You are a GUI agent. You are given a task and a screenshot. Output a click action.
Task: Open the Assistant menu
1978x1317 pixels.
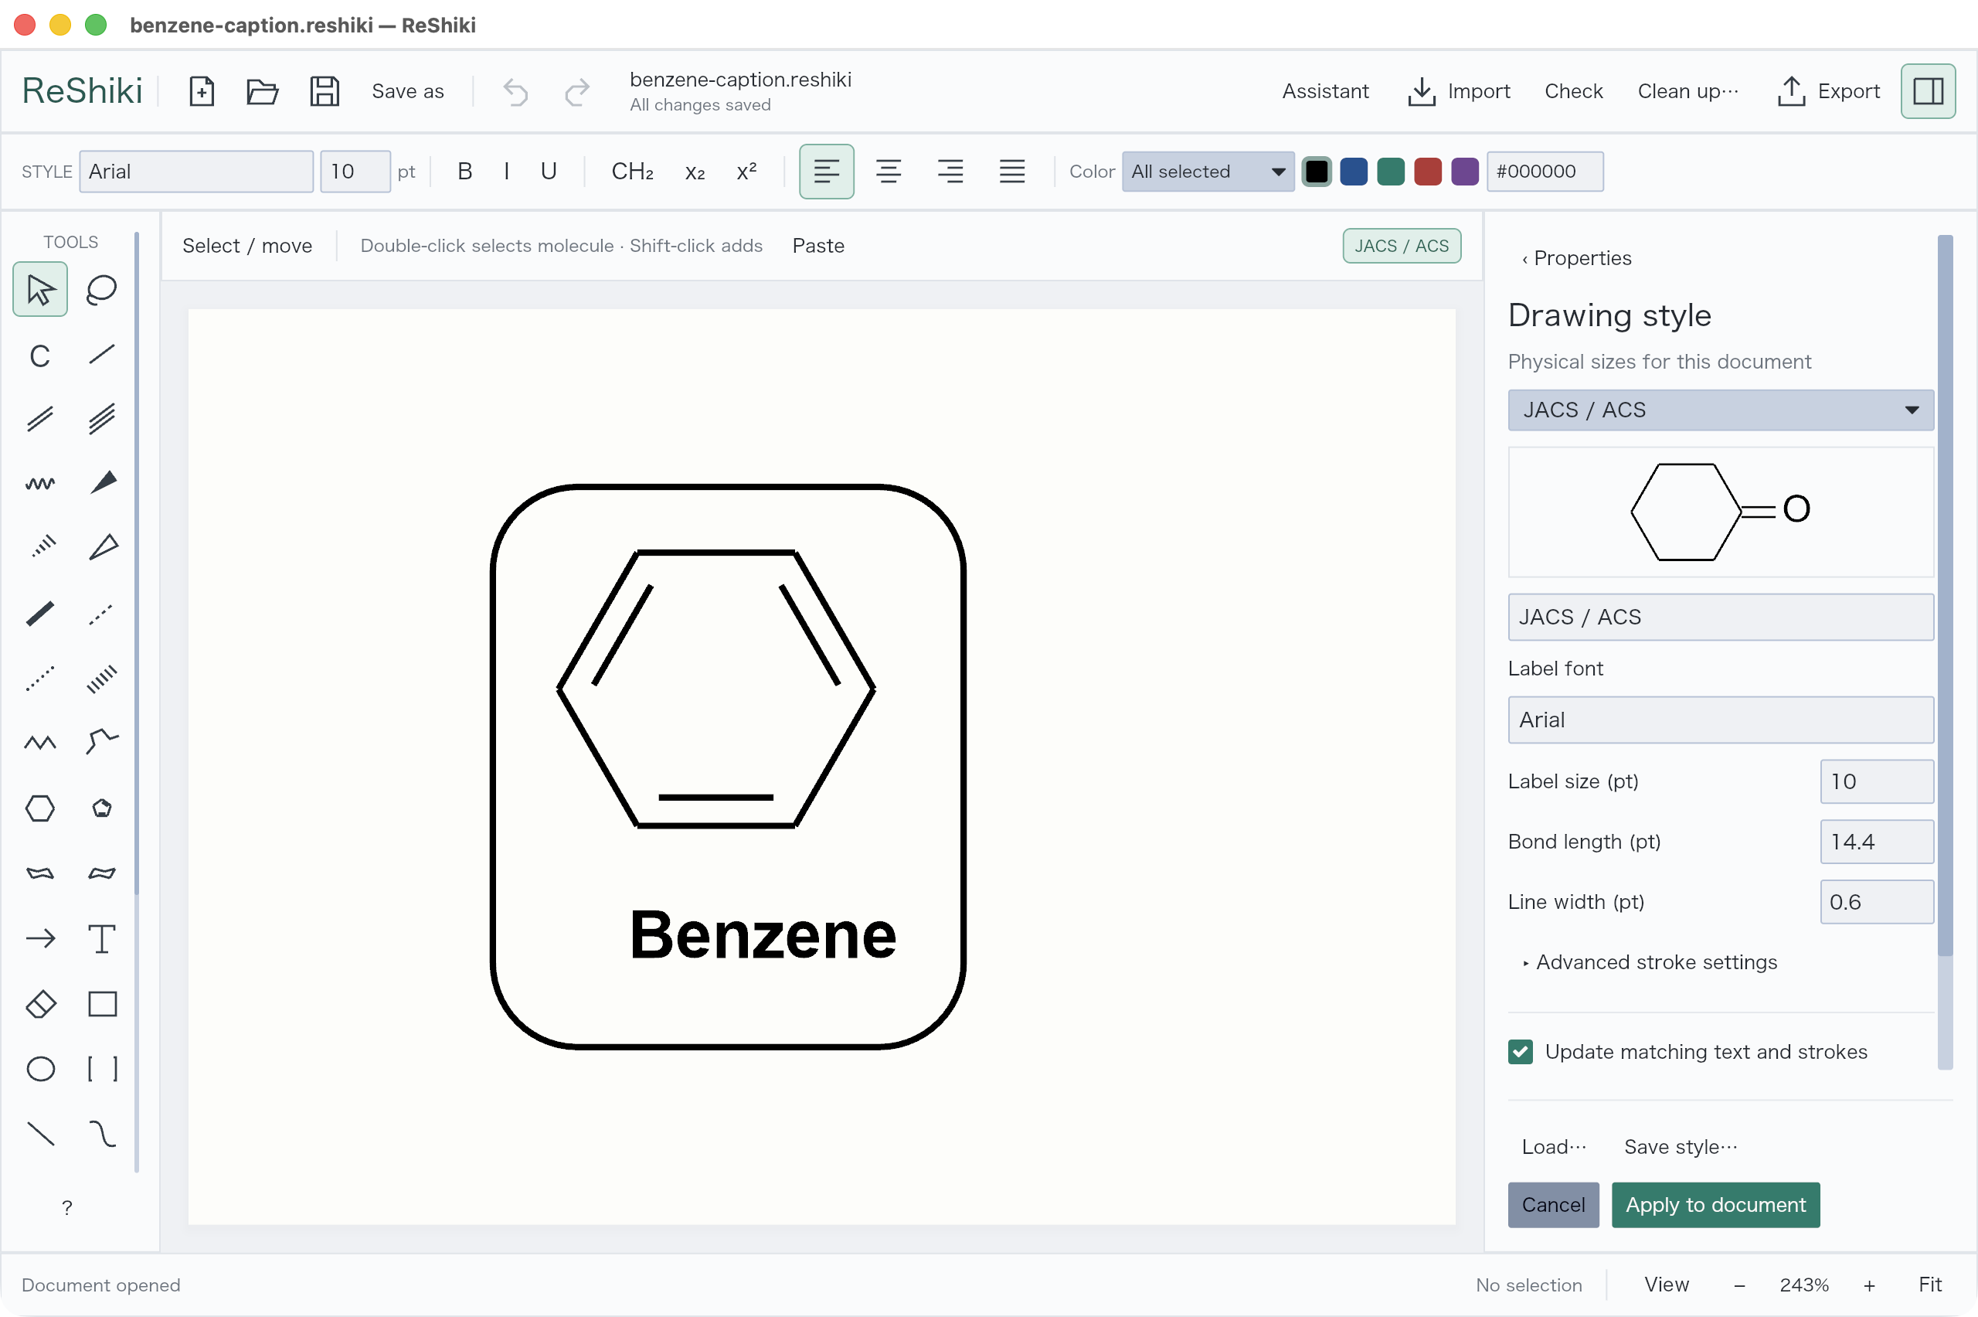1325,90
